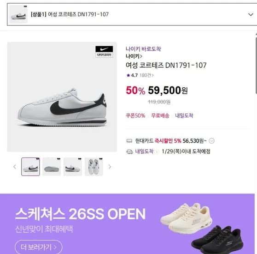Select the shoe sole thumbnail
Screen dimensions: 257x254
[52, 167]
